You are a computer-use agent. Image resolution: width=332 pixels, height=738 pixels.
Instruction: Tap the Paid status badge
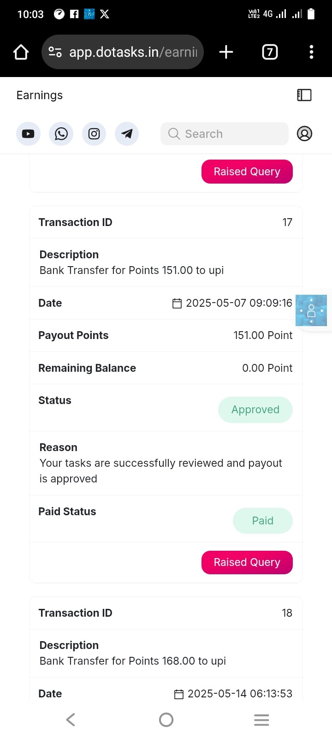click(263, 521)
